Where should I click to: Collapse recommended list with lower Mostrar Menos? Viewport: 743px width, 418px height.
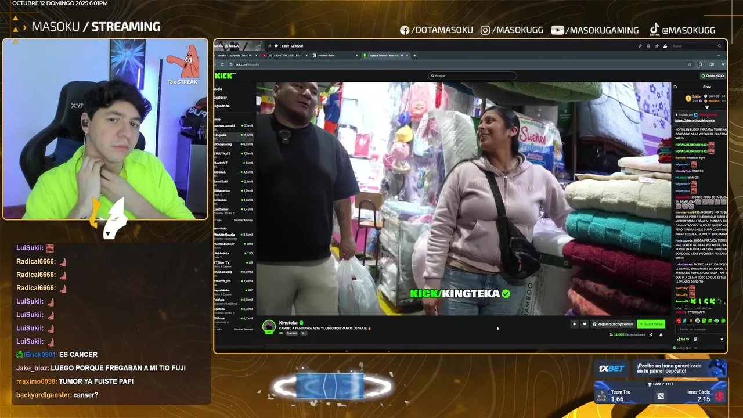pos(243,329)
